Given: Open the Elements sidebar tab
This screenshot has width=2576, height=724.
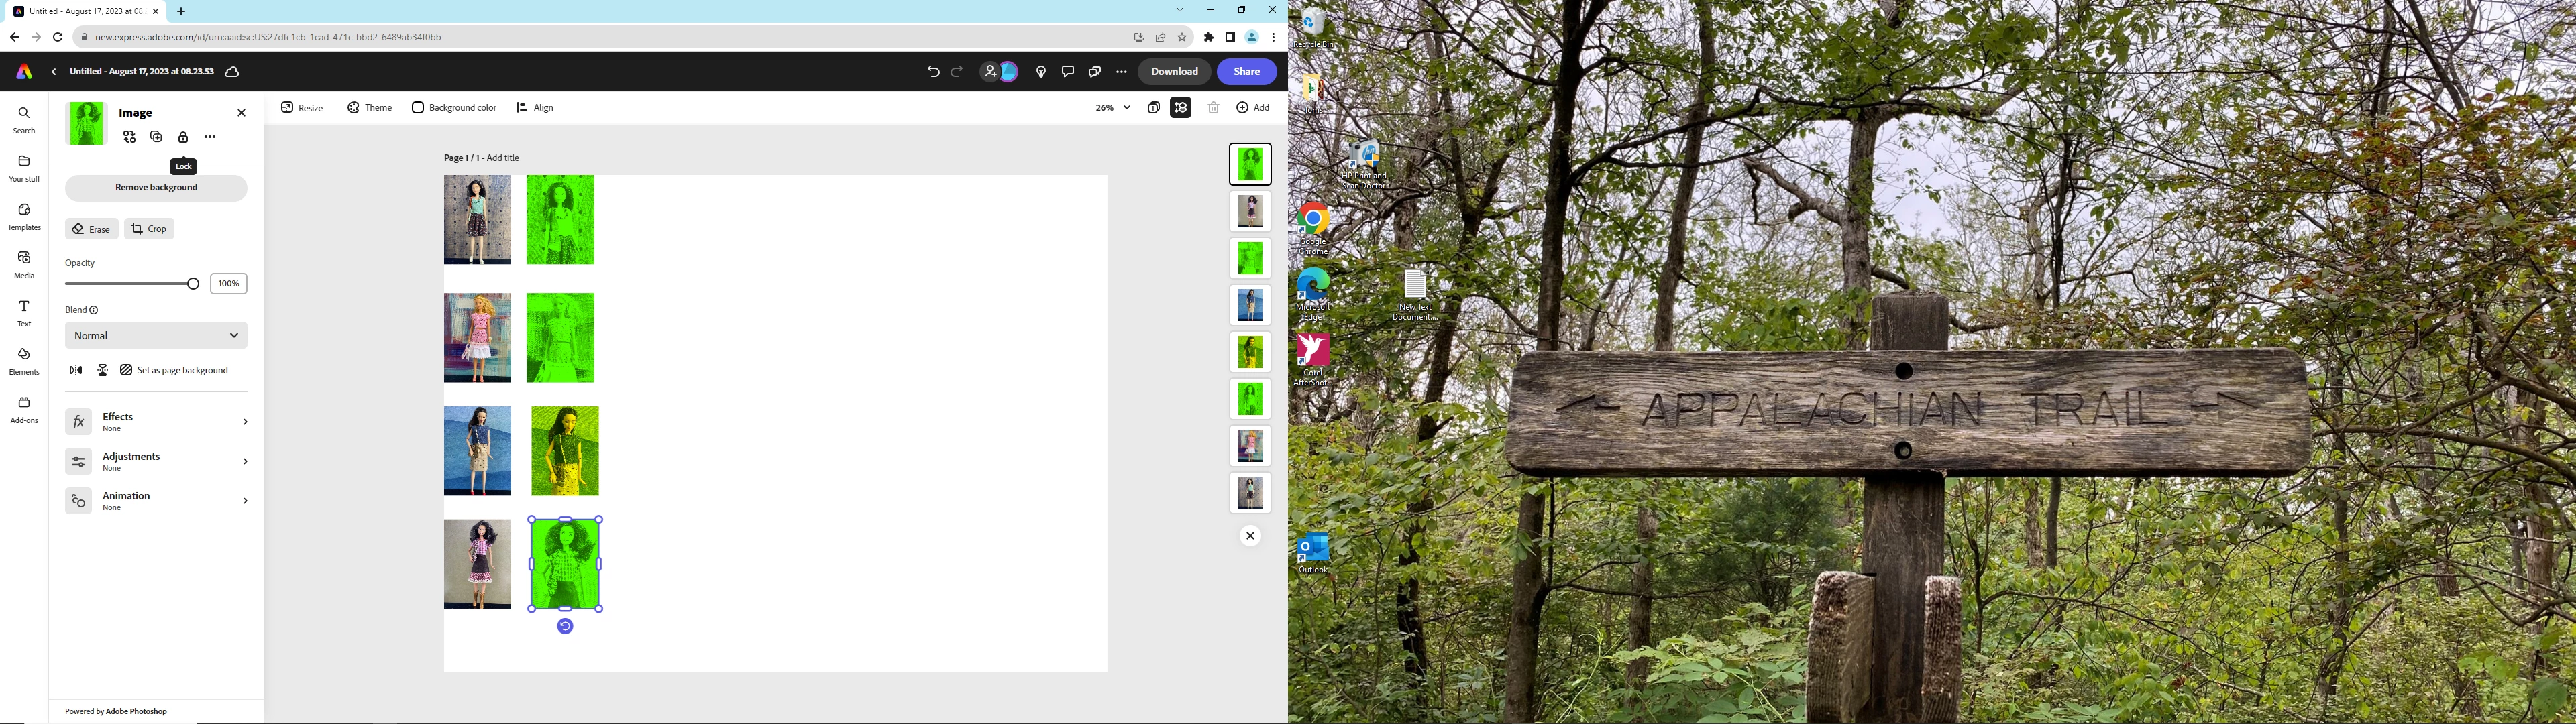Looking at the screenshot, I should pos(24,361).
